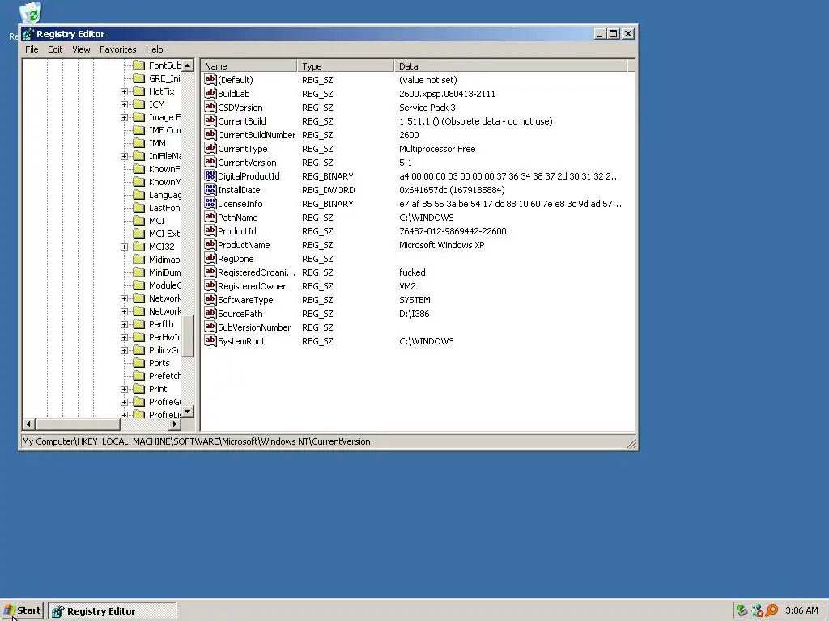Select the DigitalProductId binary icon
The width and height of the screenshot is (829, 621).
pos(210,175)
